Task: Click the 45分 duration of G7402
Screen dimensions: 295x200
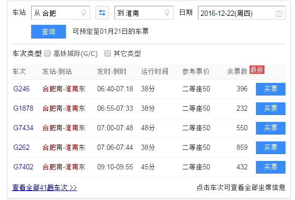Action: [x=148, y=167]
